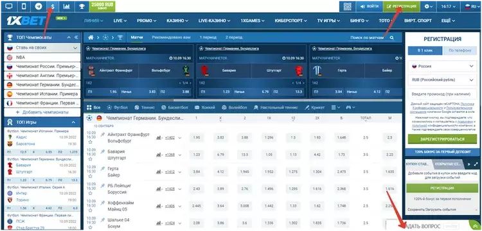
Task: Open the QR code icon
Action: pos(347,6)
